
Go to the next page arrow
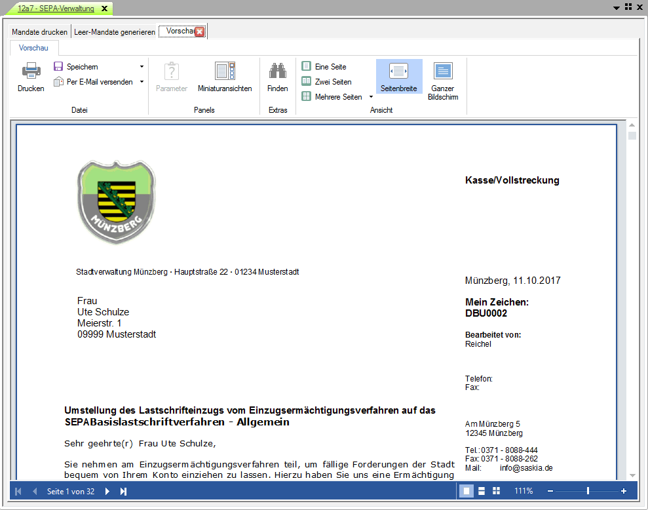107,491
